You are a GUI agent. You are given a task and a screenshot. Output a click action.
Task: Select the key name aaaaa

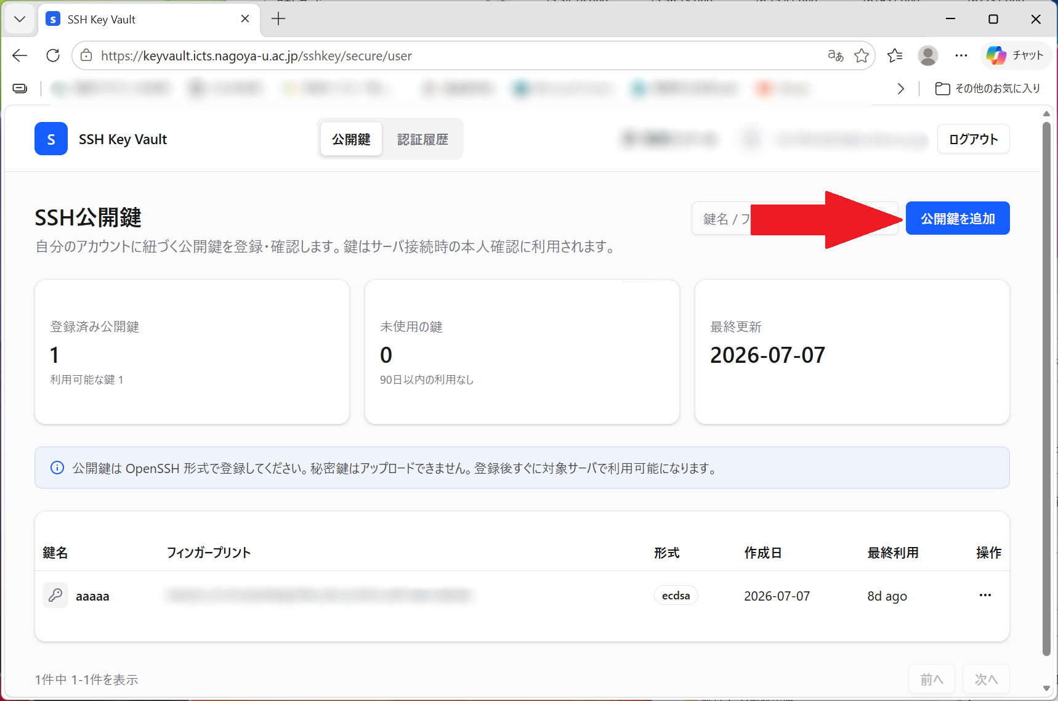(92, 596)
